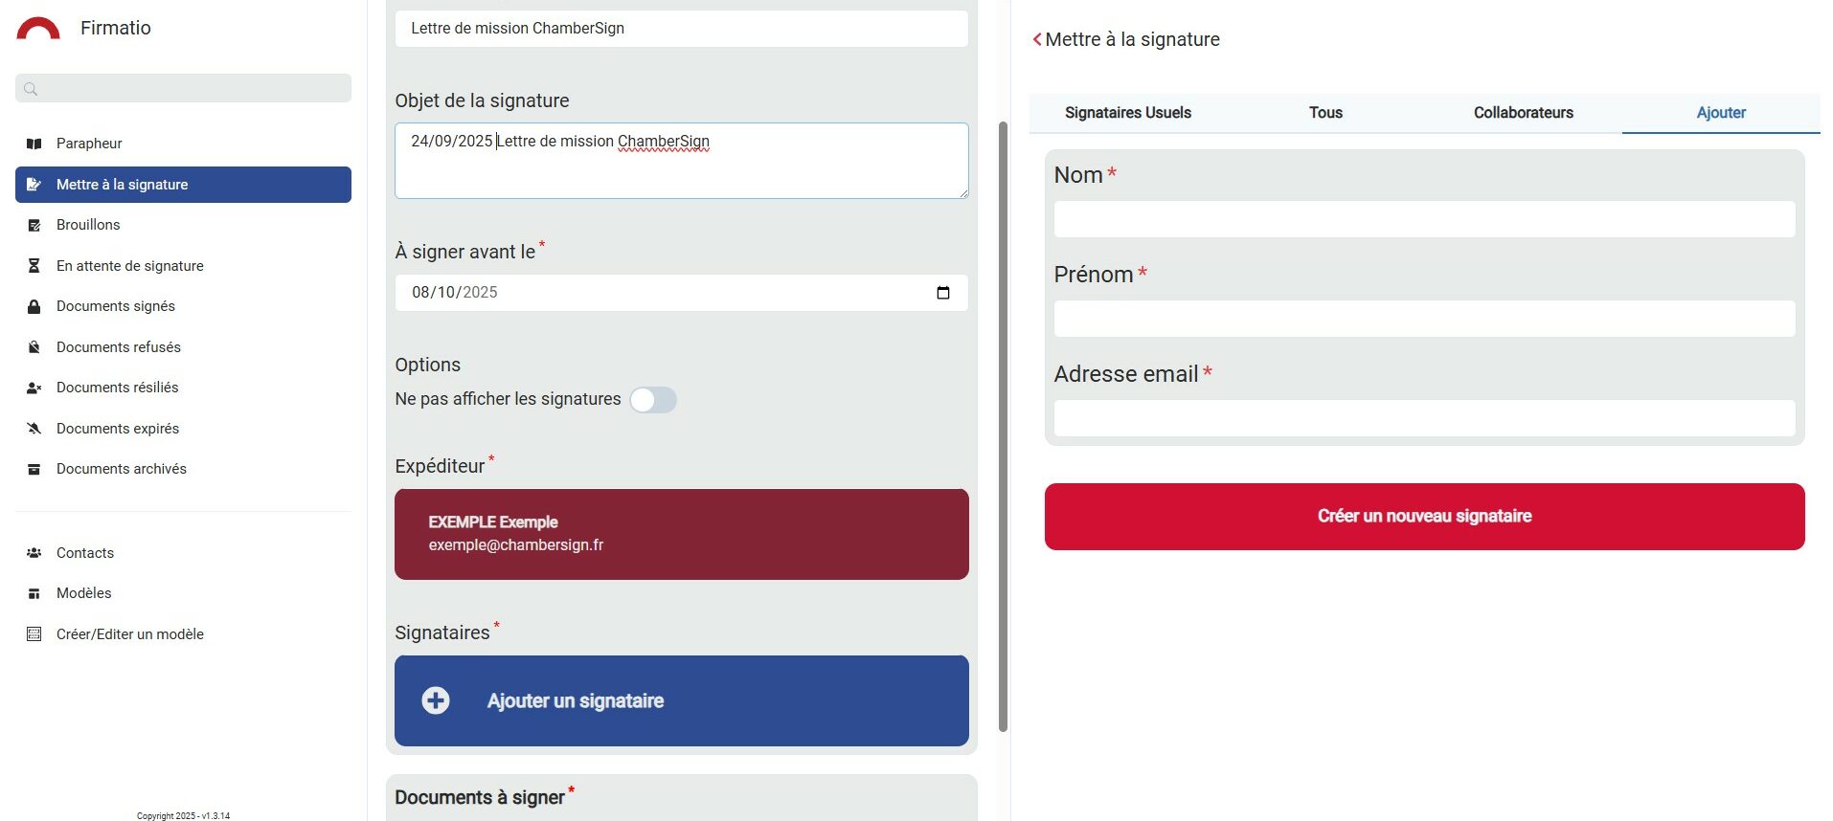
Task: Click the plus icon to add signer
Action: click(x=436, y=700)
